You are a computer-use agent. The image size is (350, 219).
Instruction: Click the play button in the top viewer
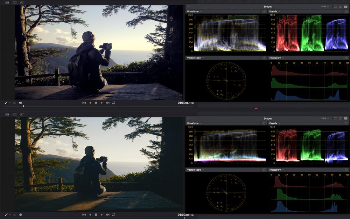click(x=102, y=103)
